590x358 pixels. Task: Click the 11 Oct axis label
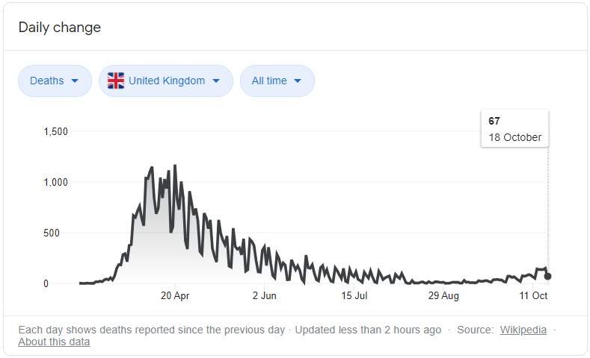click(534, 296)
